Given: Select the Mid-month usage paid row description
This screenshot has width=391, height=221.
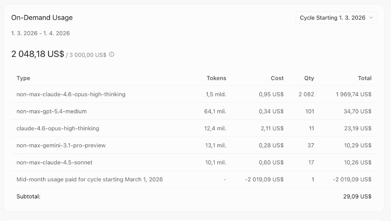Looking at the screenshot, I should [89, 179].
